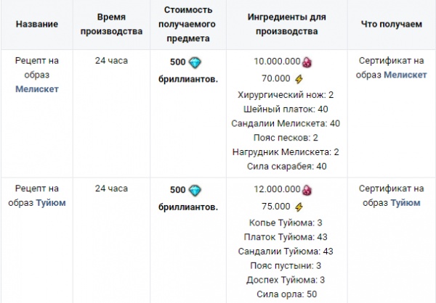Select the Сила орла: 50 ingredient line
The width and height of the screenshot is (436, 303).
coord(287,294)
